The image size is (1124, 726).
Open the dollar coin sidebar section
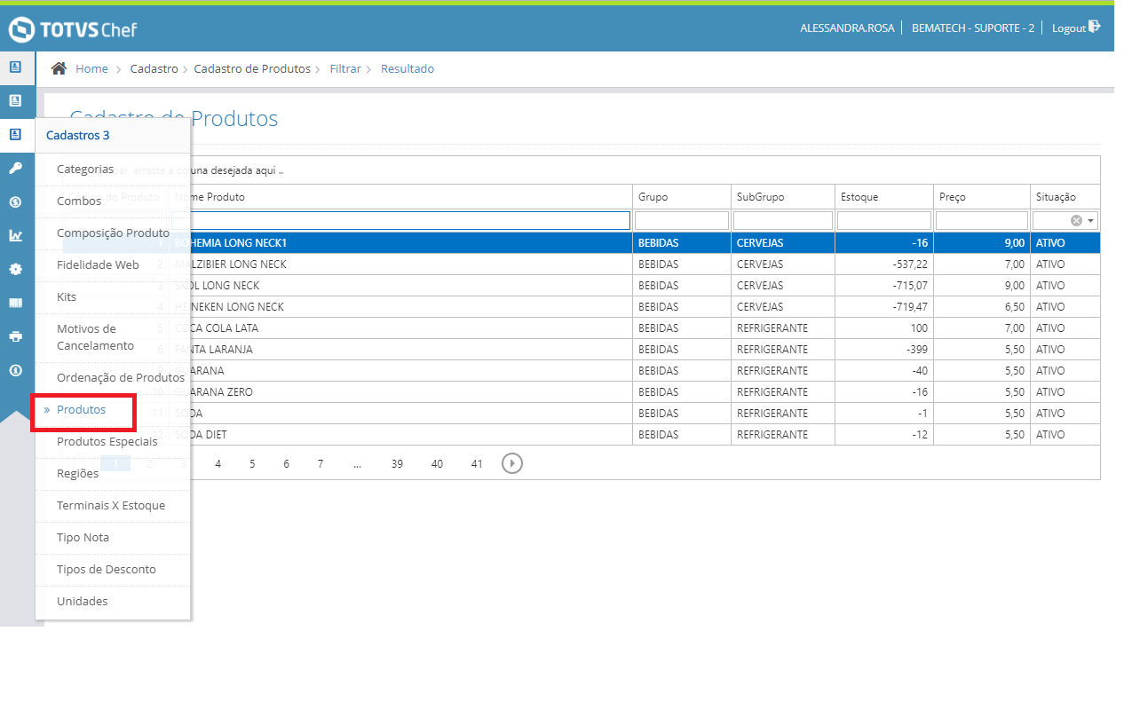pos(15,201)
